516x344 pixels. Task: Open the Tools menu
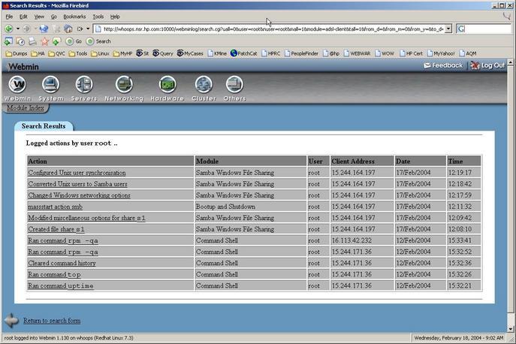98,16
